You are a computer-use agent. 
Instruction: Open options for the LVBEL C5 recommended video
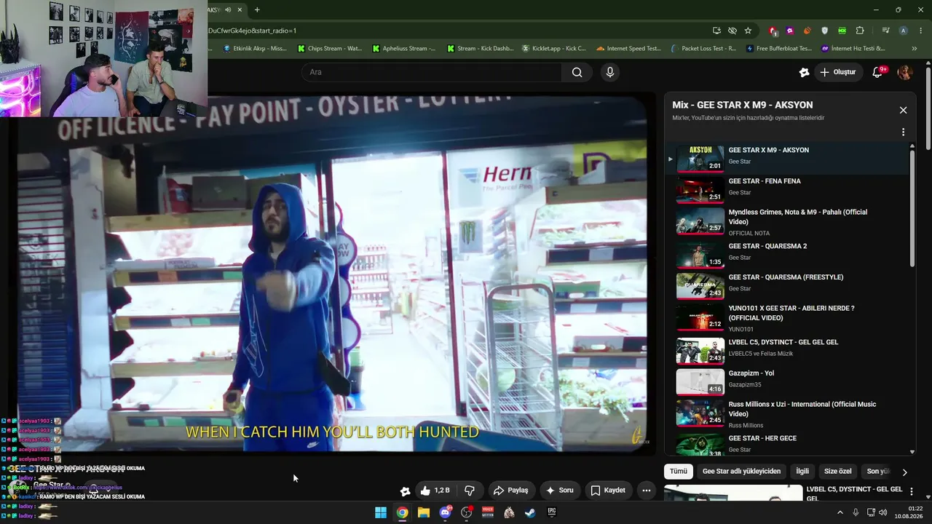911,493
